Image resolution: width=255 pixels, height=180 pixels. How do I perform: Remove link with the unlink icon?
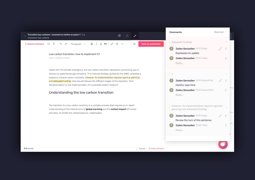click(x=117, y=44)
